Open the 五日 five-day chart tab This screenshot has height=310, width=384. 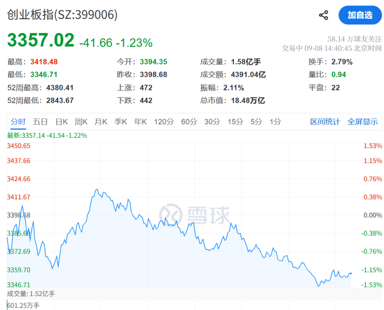point(40,121)
